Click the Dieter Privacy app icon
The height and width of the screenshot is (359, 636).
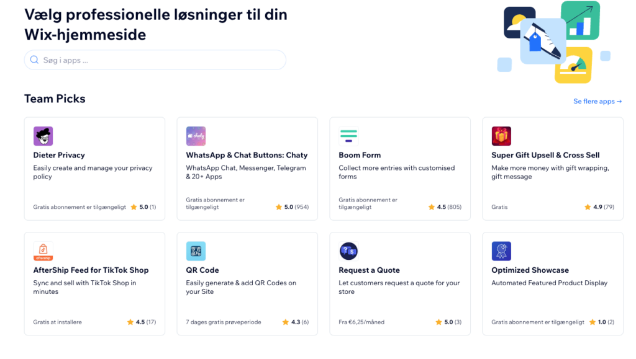(43, 136)
